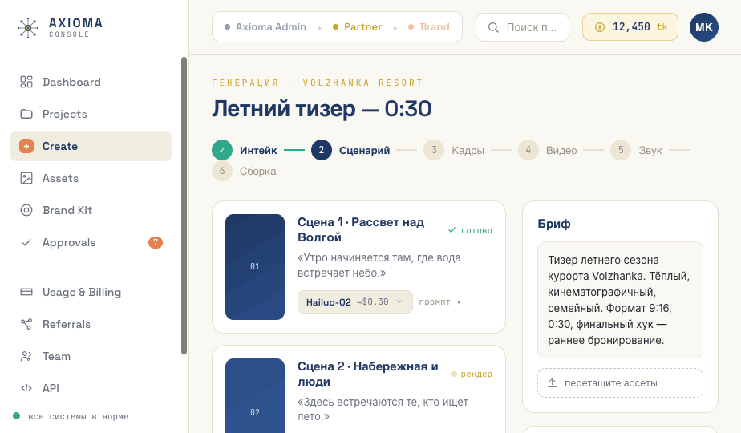Open the Projects folder icon
This screenshot has height=433, width=741.
tap(26, 114)
